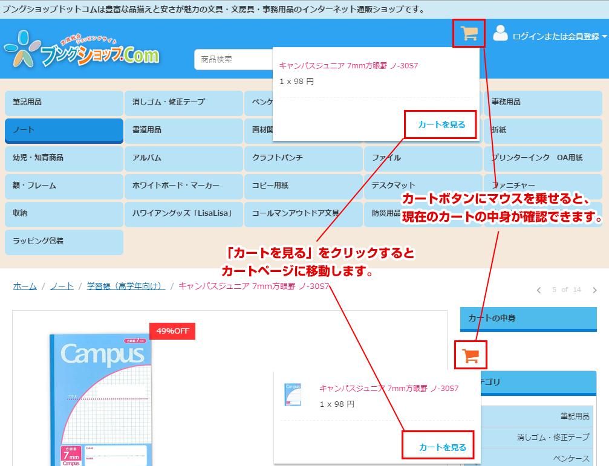
Task: Open the ラッピング包装 category
Action: click(64, 242)
